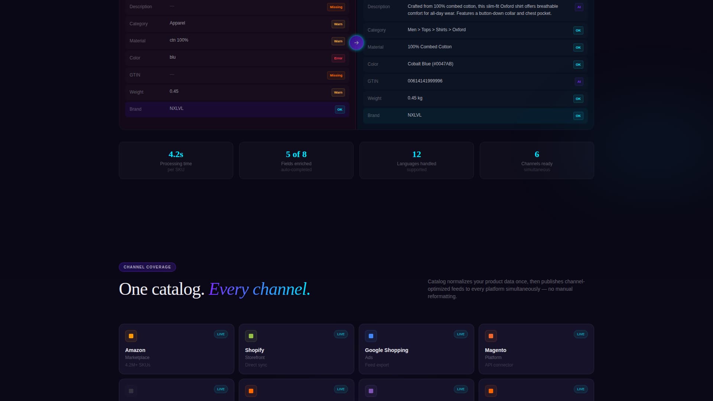Open the Amazon Marketplace card

coord(176,349)
